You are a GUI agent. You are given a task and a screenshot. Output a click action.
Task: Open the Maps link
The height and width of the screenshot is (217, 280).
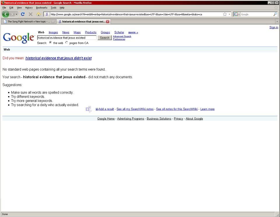point(77,32)
